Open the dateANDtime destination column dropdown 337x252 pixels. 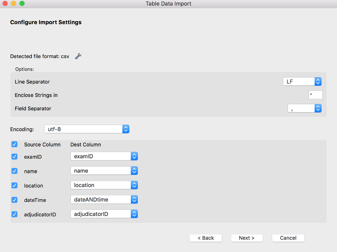(x=104, y=200)
